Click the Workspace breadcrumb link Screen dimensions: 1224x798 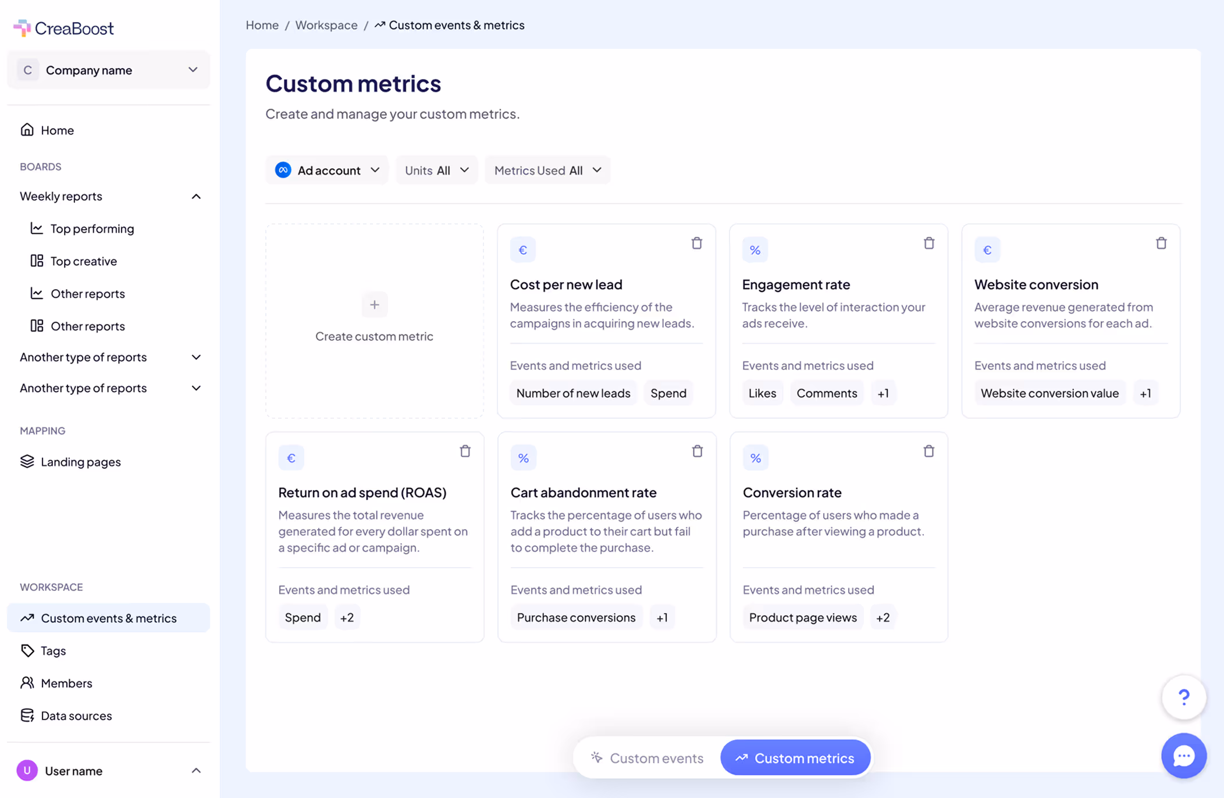pos(326,25)
